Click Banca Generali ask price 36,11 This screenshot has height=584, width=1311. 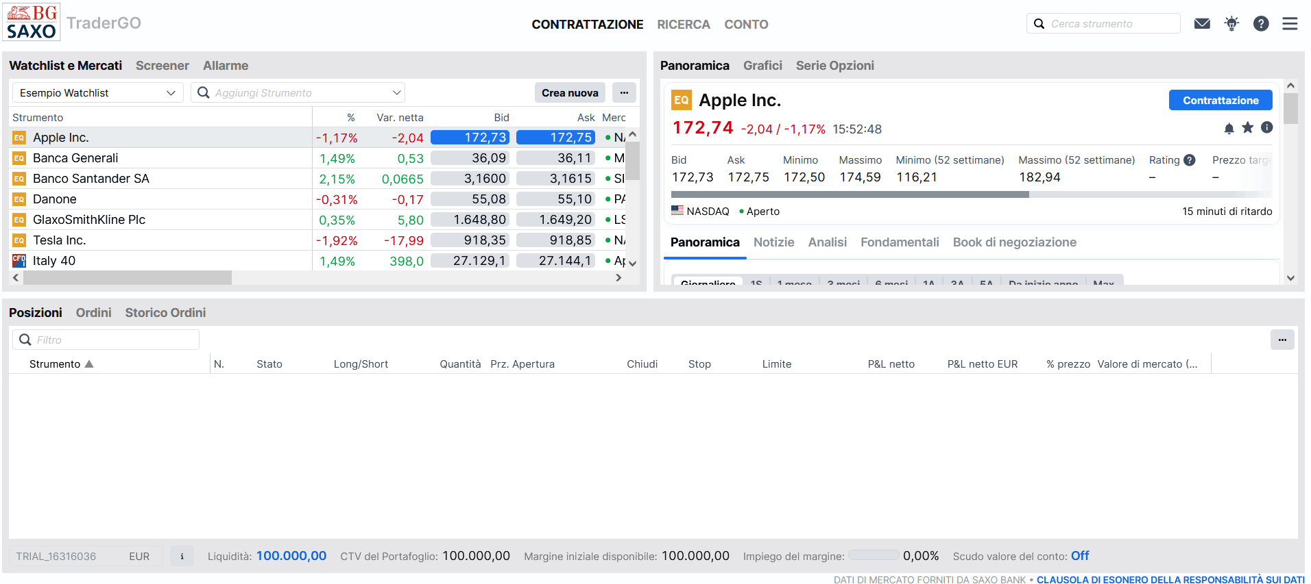[x=555, y=158]
